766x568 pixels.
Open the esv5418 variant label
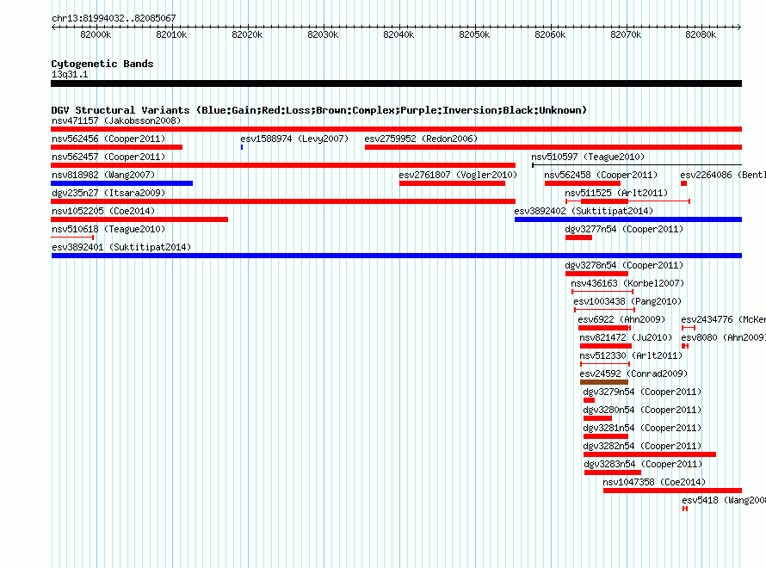tap(724, 500)
